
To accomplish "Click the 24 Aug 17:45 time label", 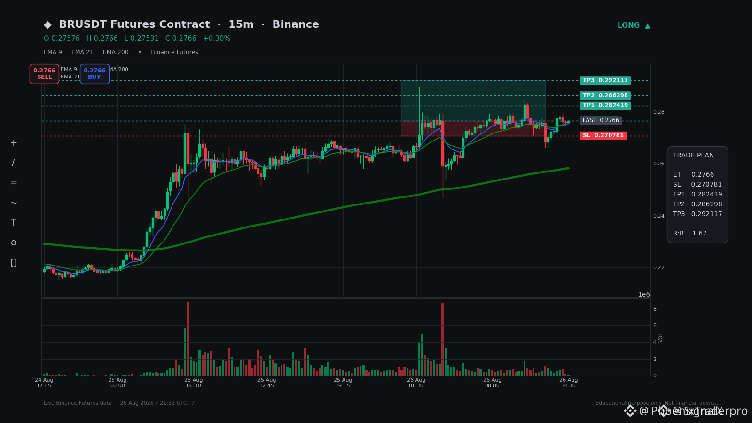I will click(44, 383).
